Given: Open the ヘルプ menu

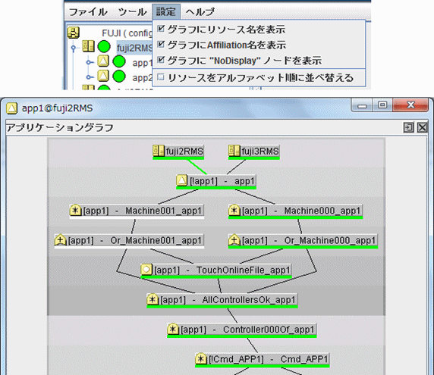Looking at the screenshot, I should (200, 12).
